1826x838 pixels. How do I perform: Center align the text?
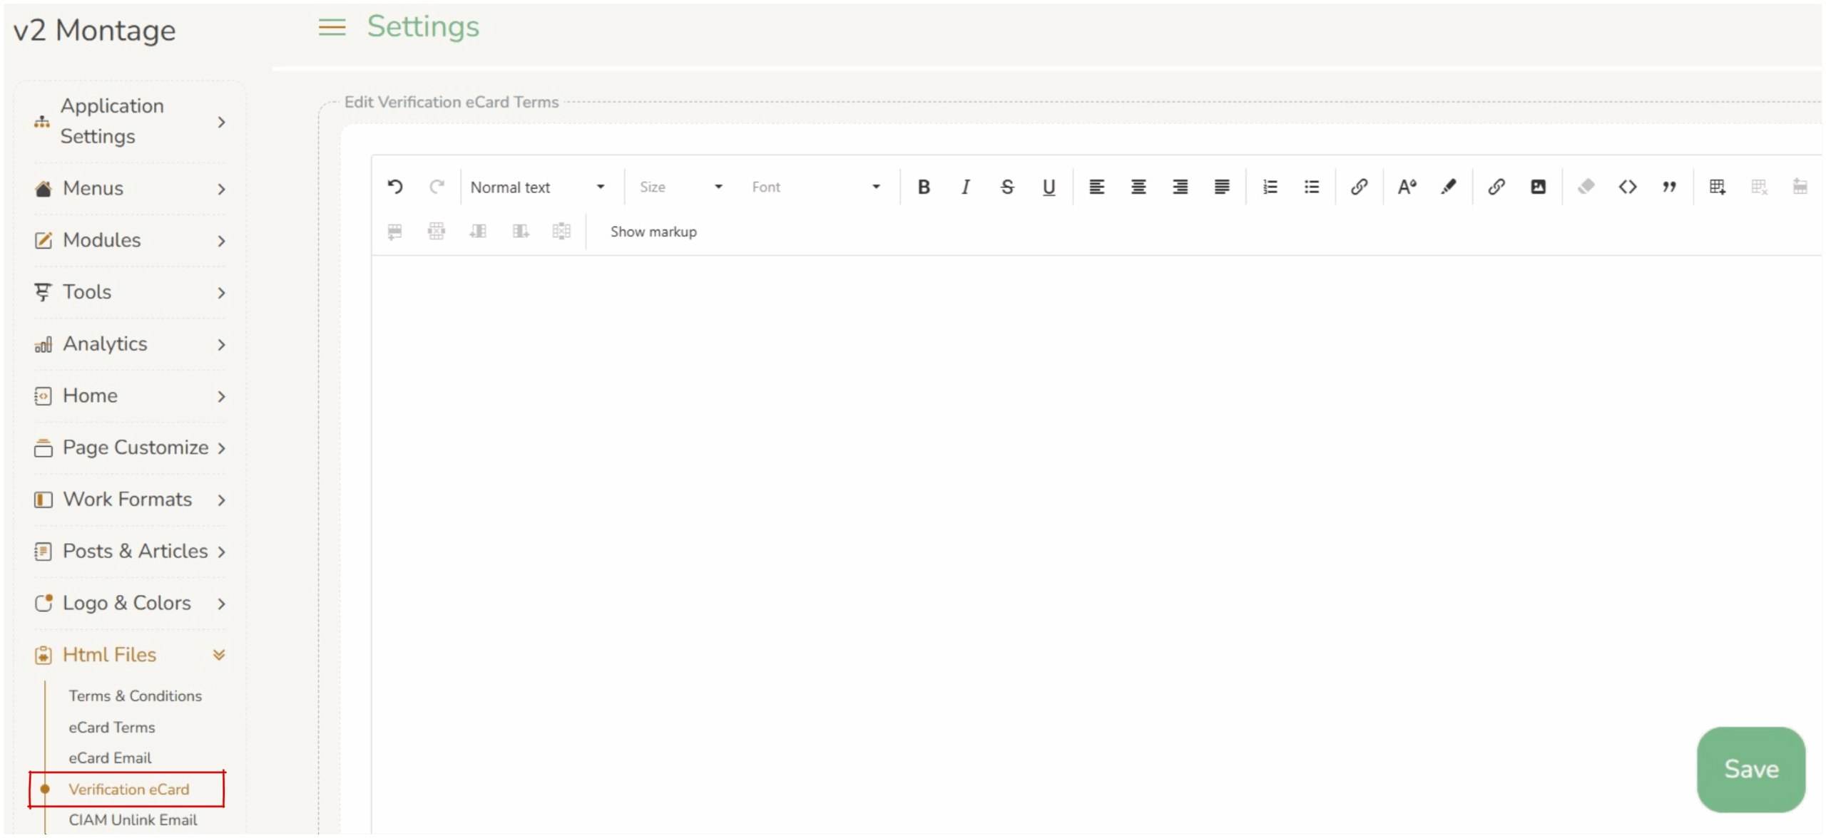pyautogui.click(x=1138, y=187)
